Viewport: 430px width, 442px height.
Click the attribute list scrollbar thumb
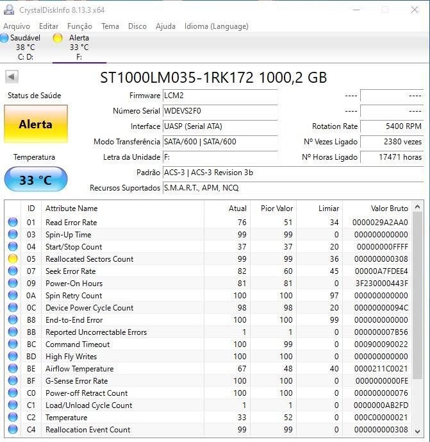(x=417, y=295)
